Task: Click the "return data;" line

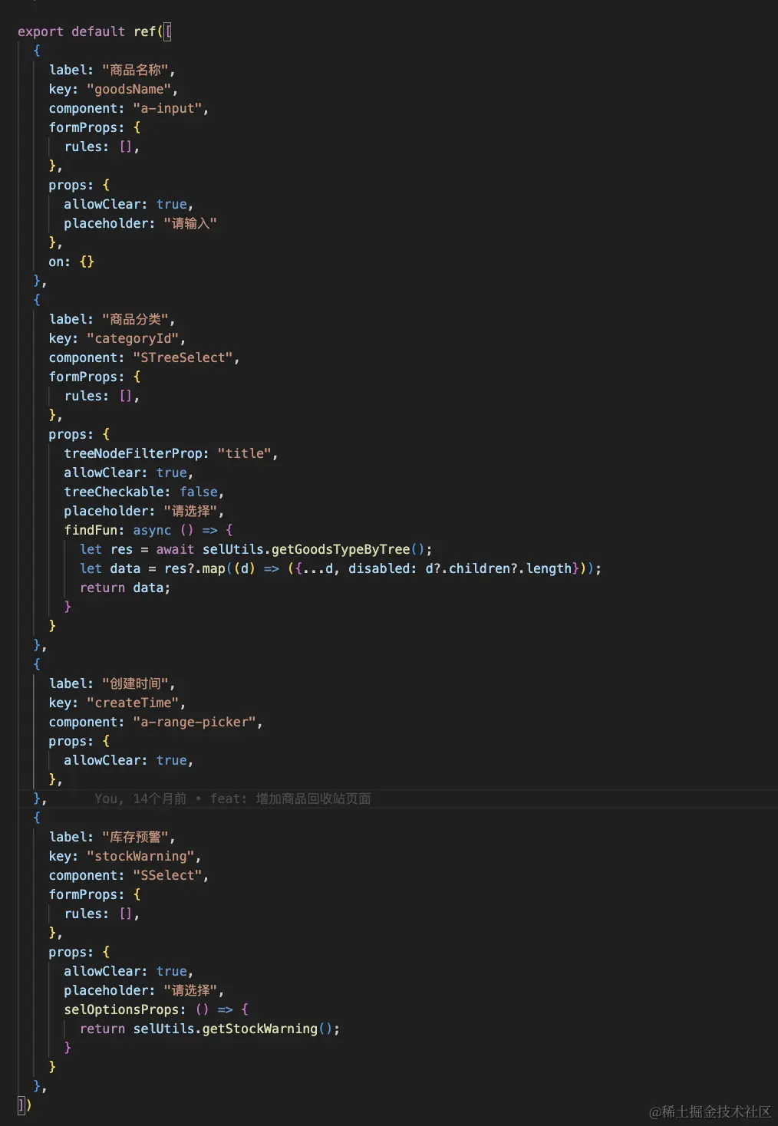Action: click(125, 588)
